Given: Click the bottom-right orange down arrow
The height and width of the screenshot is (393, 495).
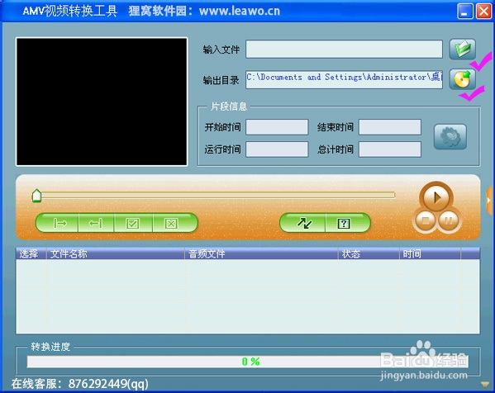Looking at the screenshot, I should 484,384.
